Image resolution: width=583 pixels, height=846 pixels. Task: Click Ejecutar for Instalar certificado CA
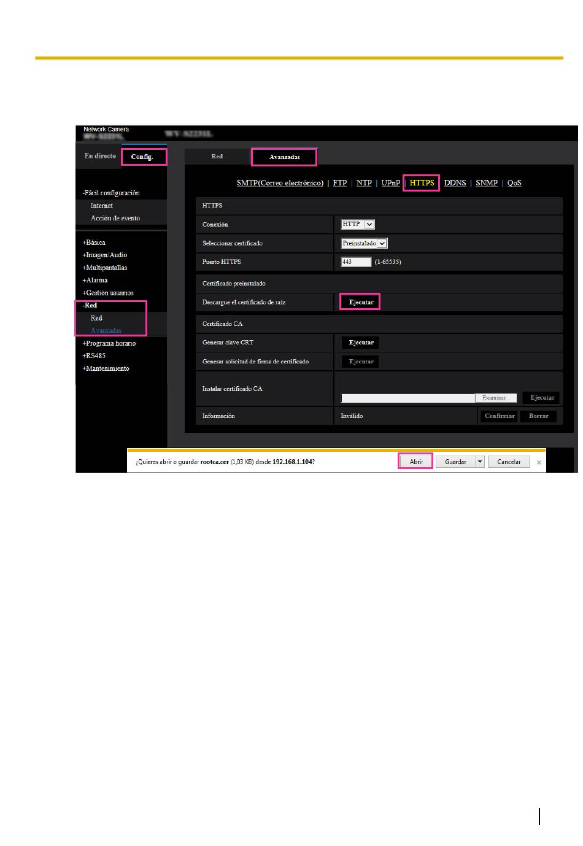tap(542, 398)
